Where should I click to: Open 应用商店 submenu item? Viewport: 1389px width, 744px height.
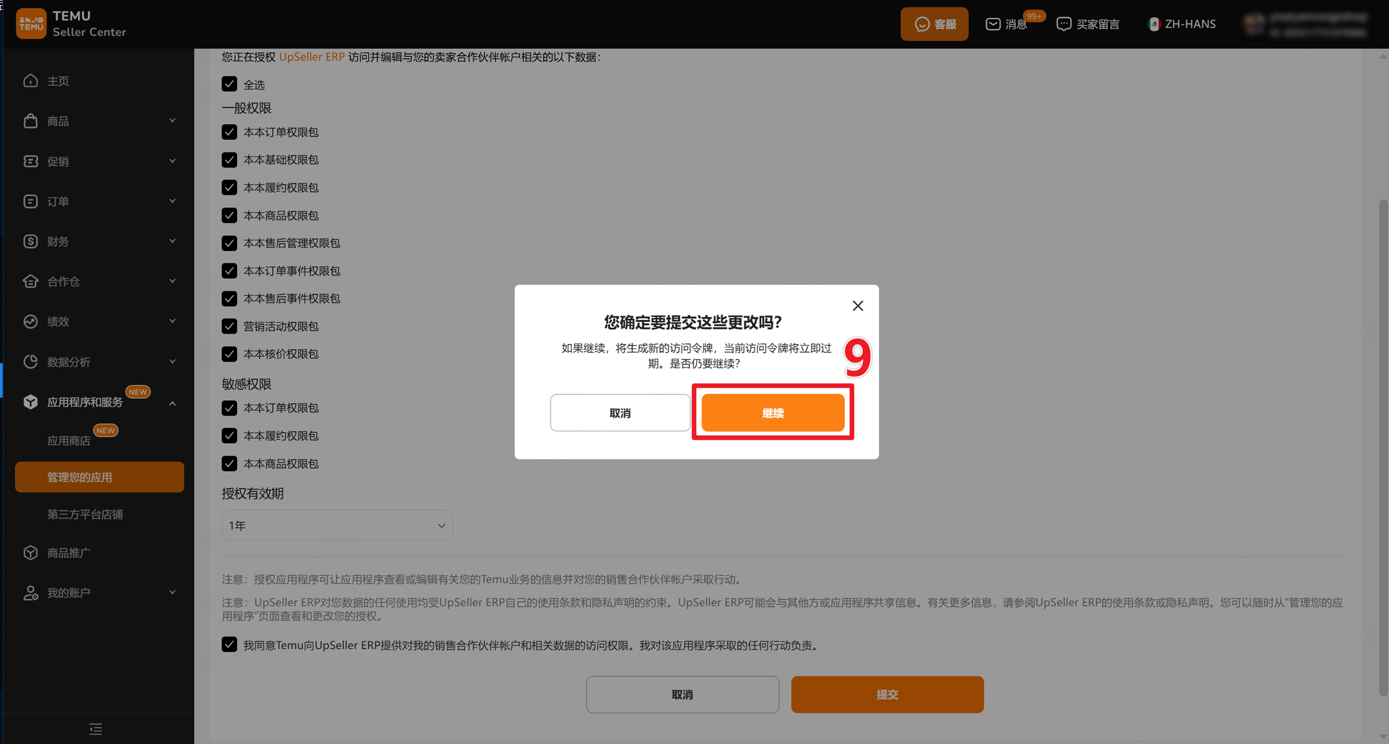tap(69, 441)
